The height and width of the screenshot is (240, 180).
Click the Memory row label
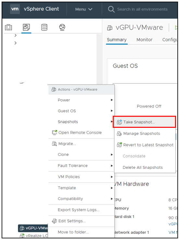(122, 208)
